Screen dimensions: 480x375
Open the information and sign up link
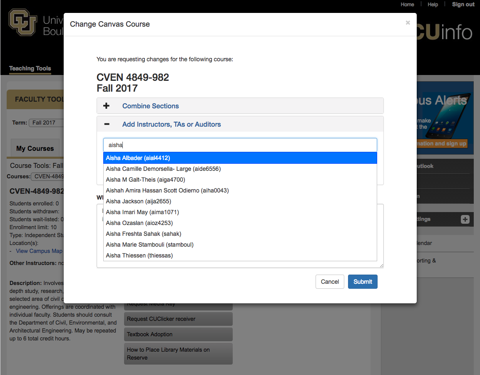click(442, 144)
